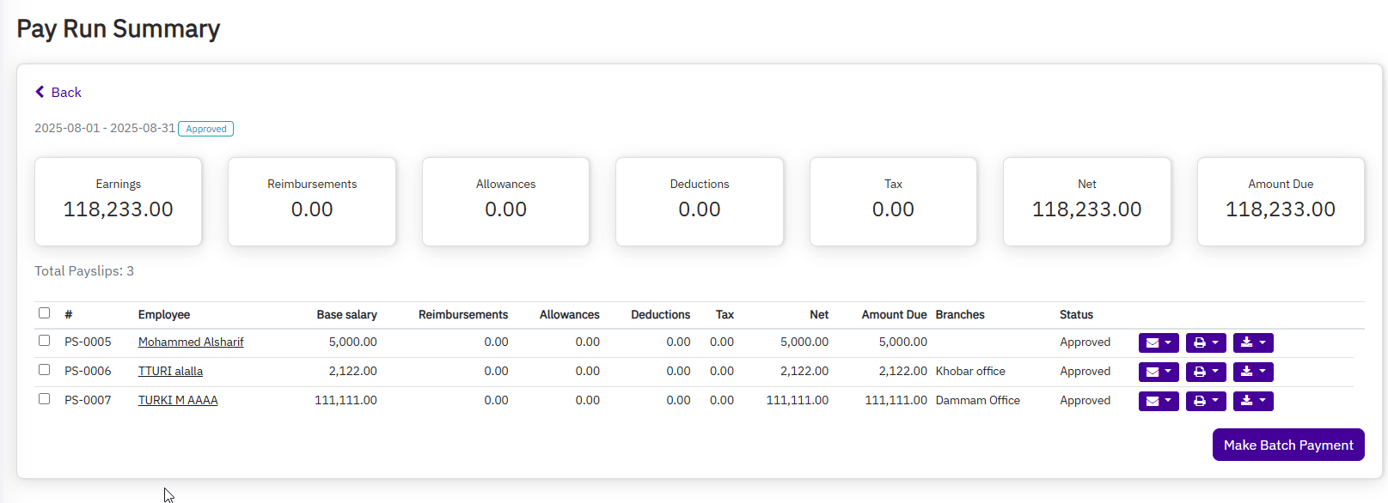
Task: Click the Back chevron arrow icon
Action: tap(40, 92)
